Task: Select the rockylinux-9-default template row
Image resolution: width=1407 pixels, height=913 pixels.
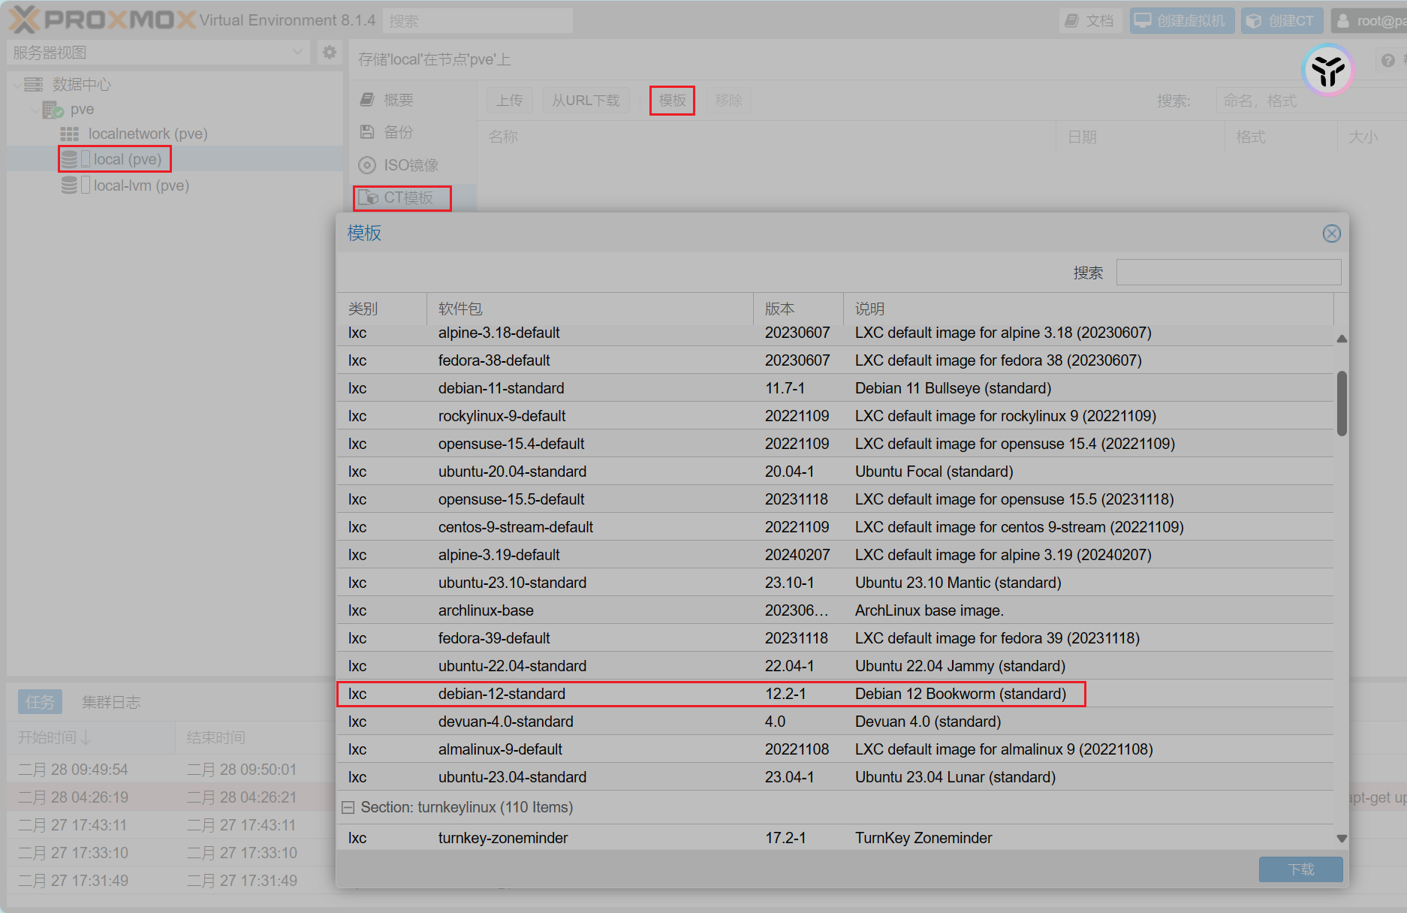Action: click(x=835, y=416)
